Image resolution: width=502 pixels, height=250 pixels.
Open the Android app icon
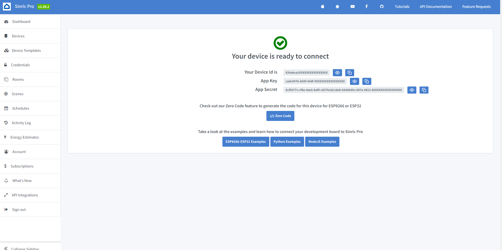(337, 7)
